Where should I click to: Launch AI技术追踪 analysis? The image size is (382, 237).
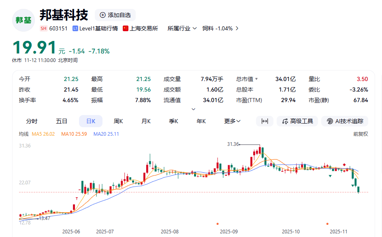[345, 121]
